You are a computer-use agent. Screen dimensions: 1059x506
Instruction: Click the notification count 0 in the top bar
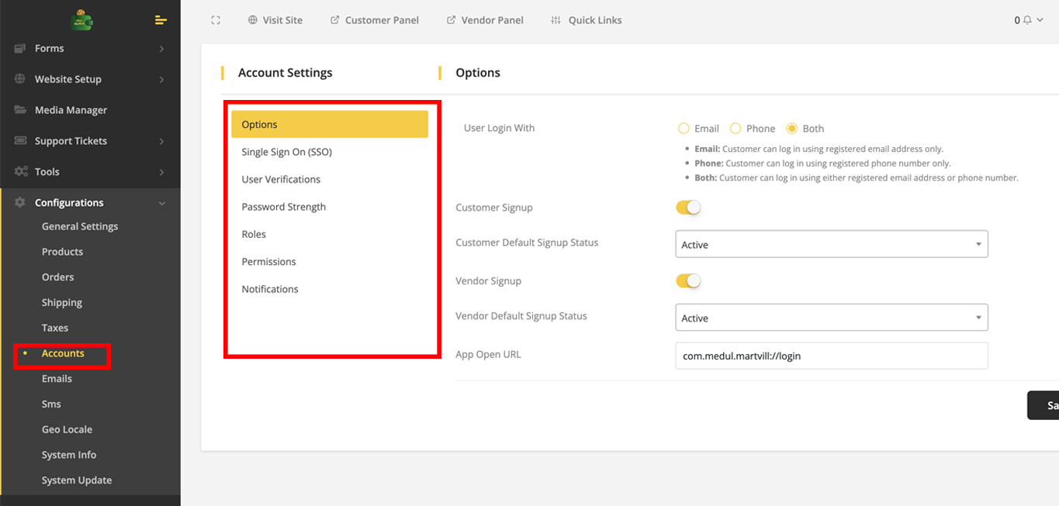click(1017, 20)
